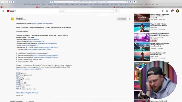Open the Canada: weed, immigration video thumbnail
The height and width of the screenshot is (102, 182).
[x=142, y=47]
